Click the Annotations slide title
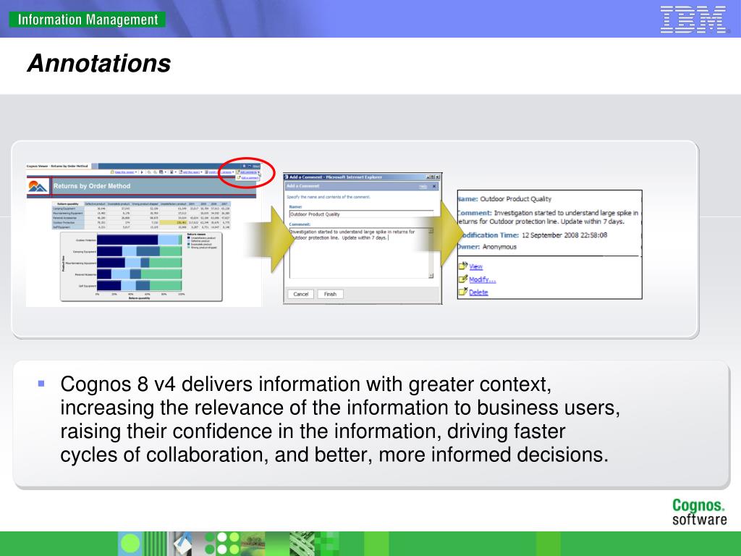 (99, 64)
